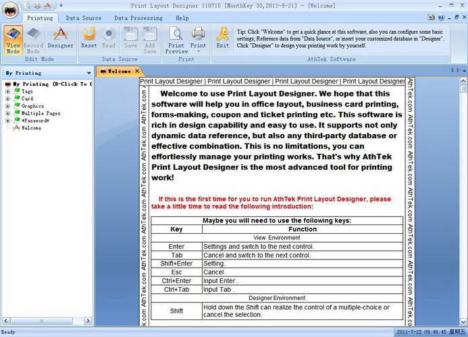Switch to the Welcome document tab
The image size is (468, 337).
(x=119, y=71)
